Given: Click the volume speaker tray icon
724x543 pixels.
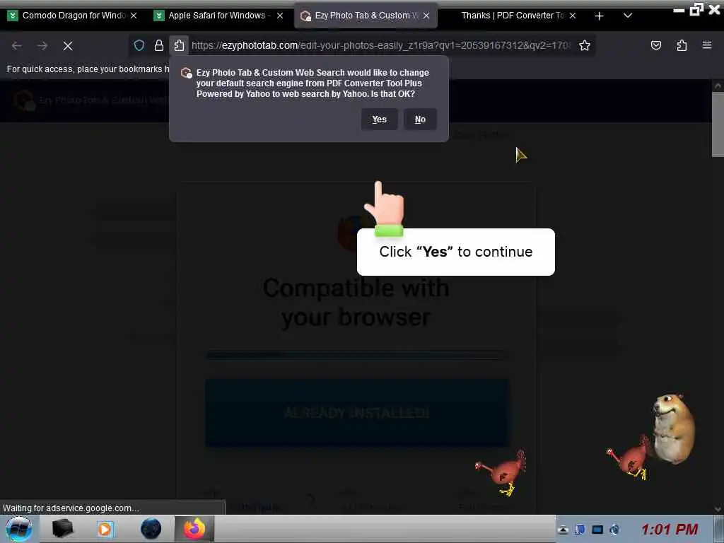Looking at the screenshot, I should 614,530.
